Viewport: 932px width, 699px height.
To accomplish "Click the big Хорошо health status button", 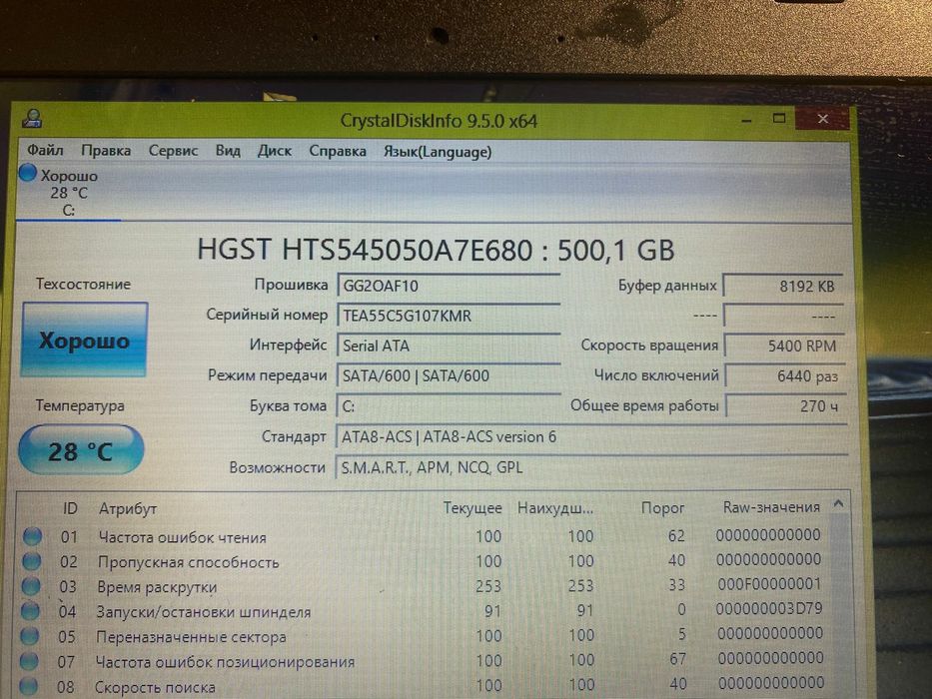I will [84, 340].
